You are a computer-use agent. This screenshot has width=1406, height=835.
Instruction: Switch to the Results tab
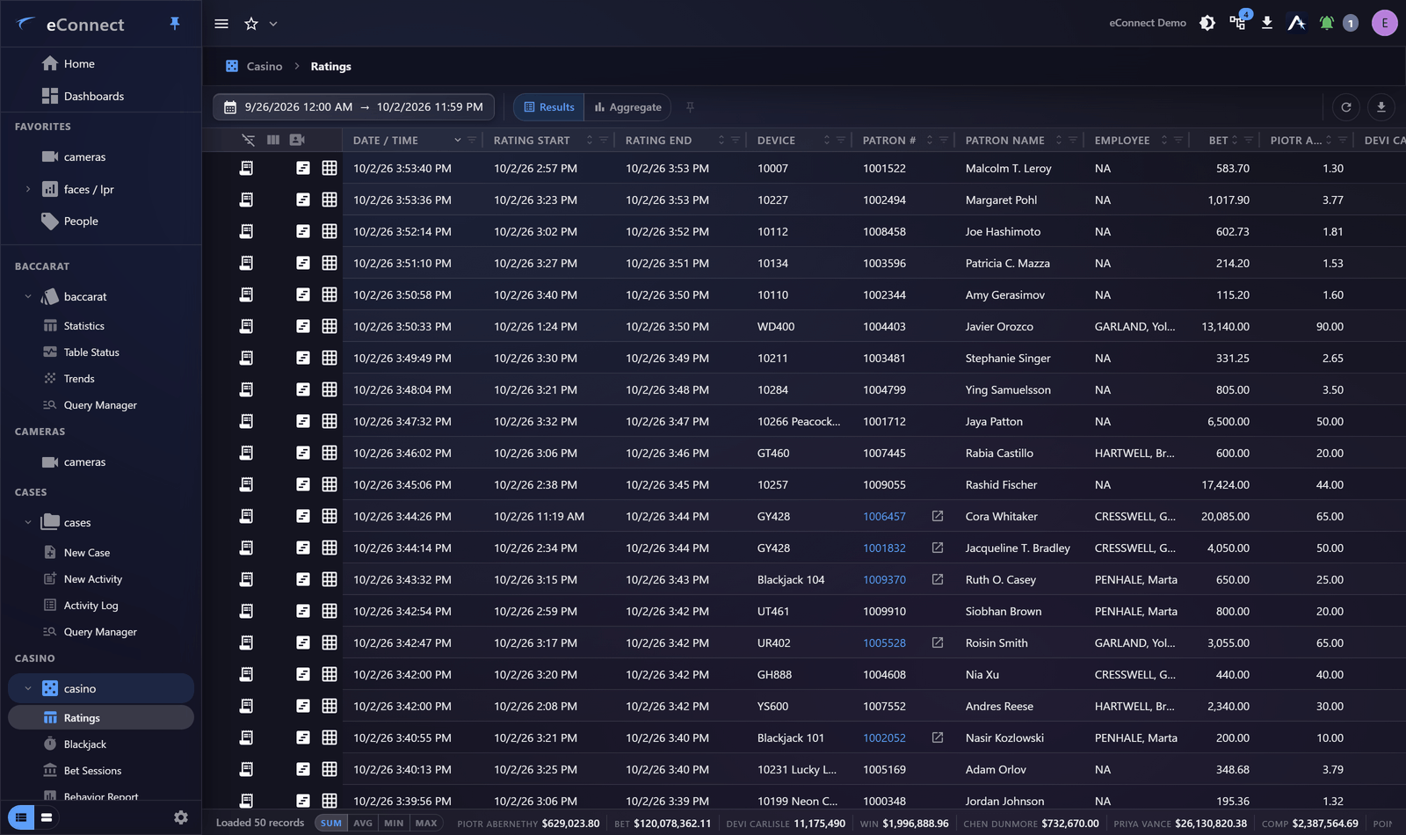549,107
